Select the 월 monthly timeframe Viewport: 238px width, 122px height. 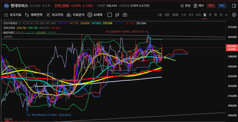pyautogui.click(x=216, y=15)
